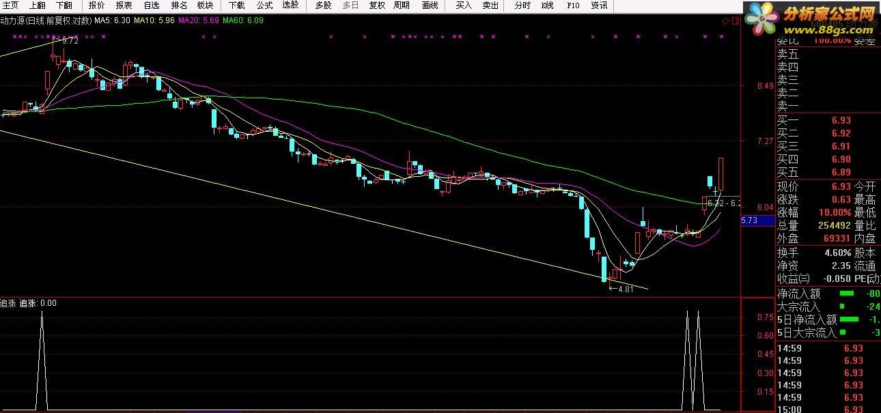Click the MA20: 5.69 indicator label
Screen dimensions: 881x413
198,20
